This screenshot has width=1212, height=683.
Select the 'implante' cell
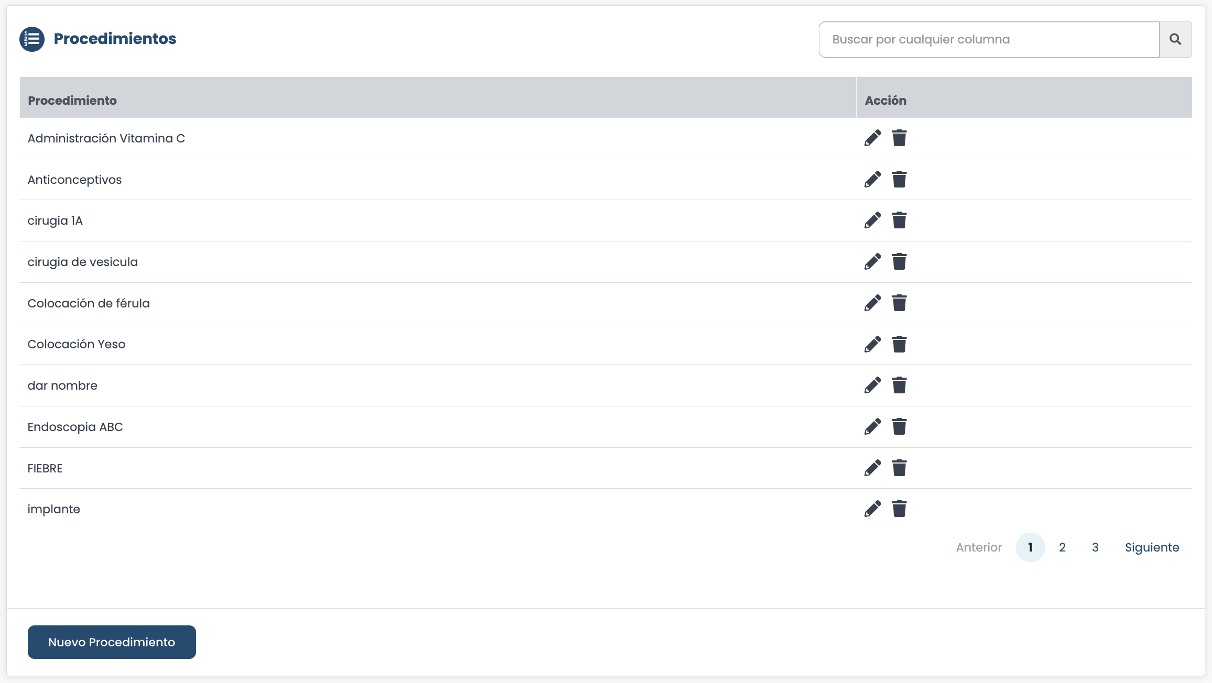tap(438, 509)
